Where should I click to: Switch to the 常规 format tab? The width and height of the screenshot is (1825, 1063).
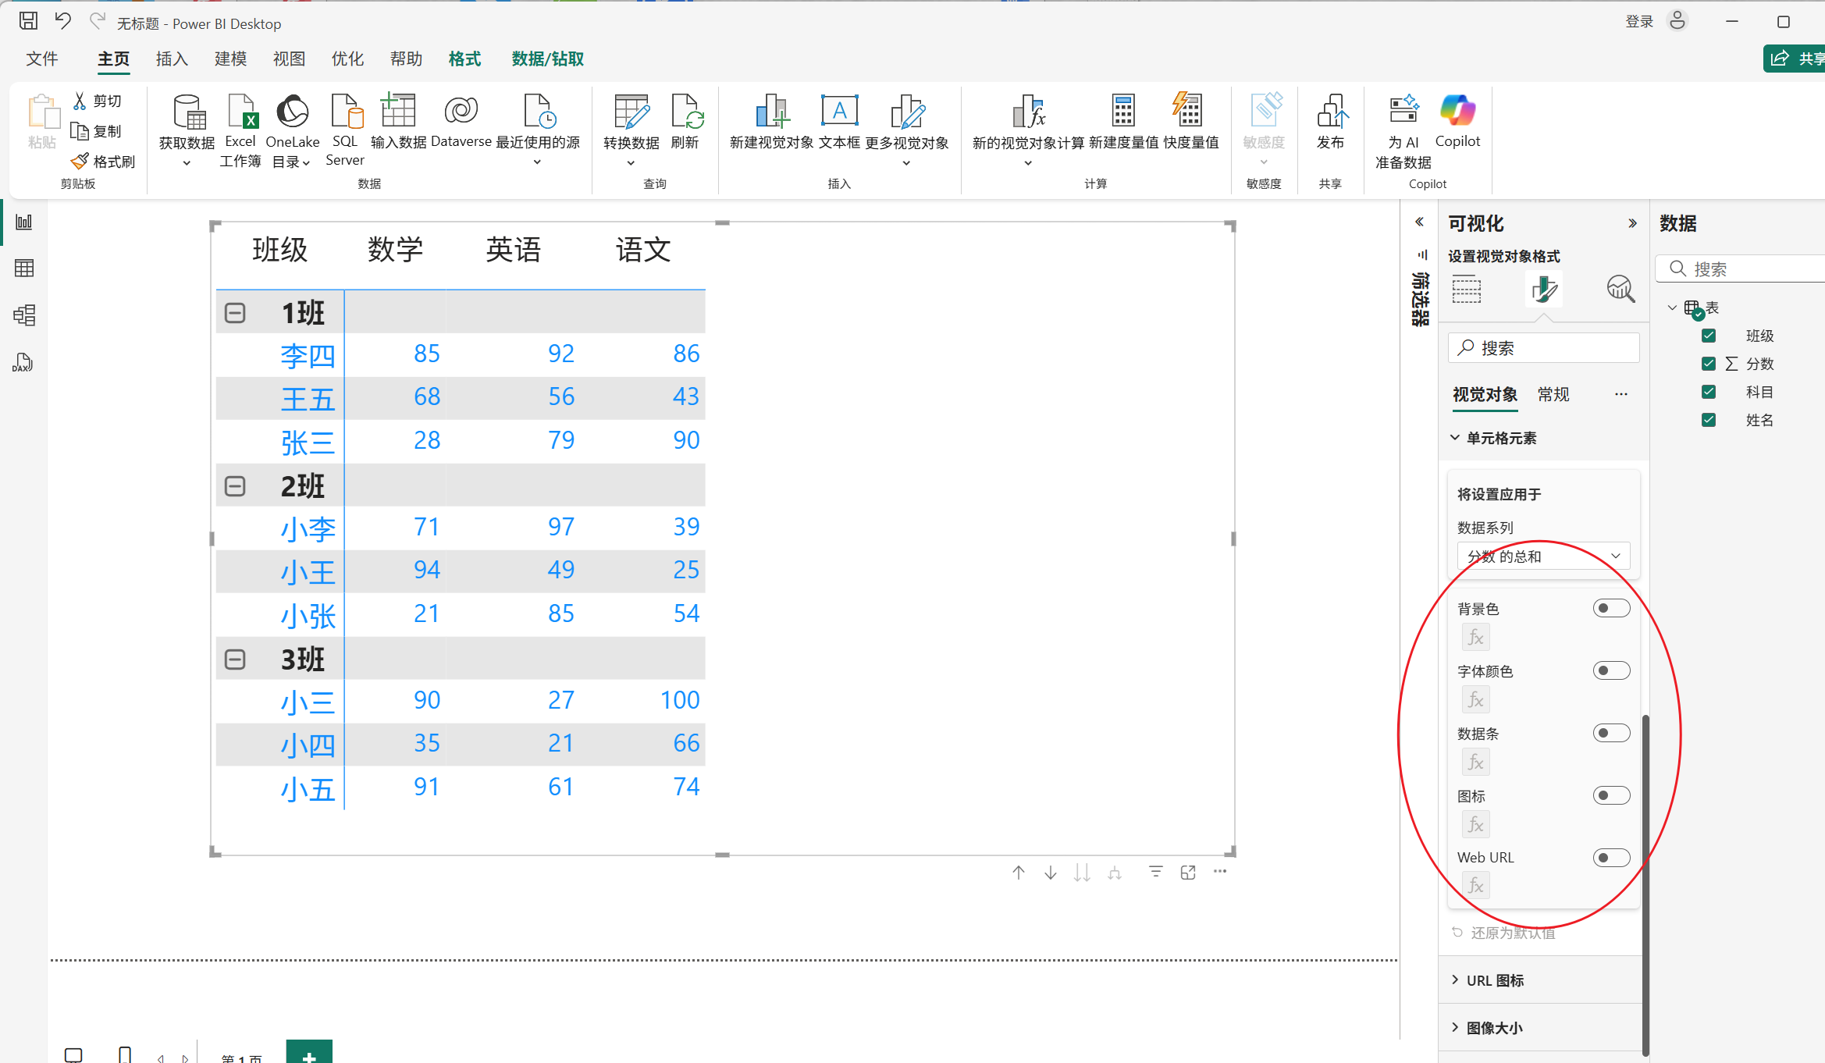1553,395
